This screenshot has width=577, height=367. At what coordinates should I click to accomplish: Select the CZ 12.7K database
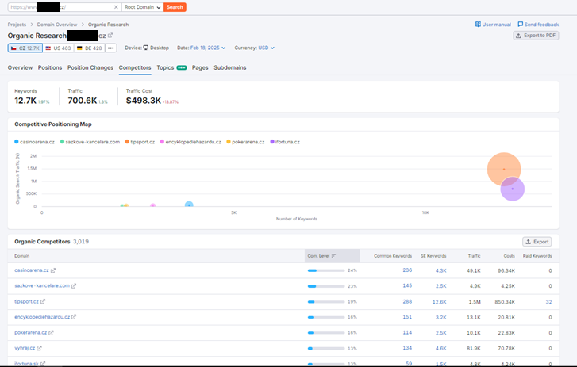pos(25,48)
